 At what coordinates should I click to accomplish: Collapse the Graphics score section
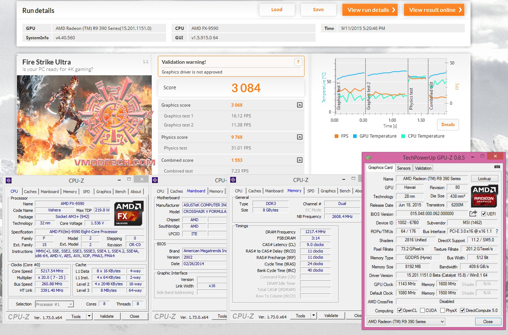click(x=299, y=105)
